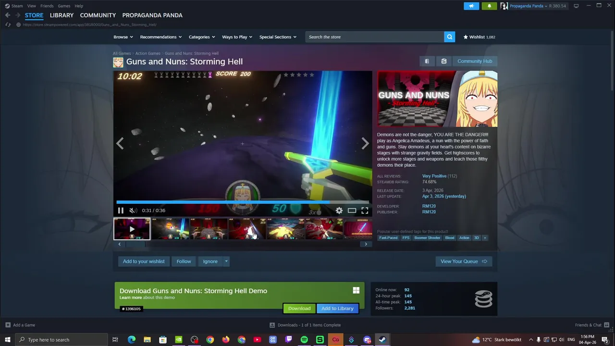Open the SteamDB stacked-database icon next to Community Hub

(444, 61)
